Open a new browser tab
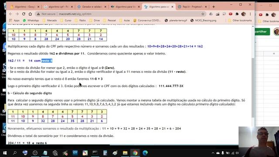The width and height of the screenshot is (279, 157). coord(214,7)
